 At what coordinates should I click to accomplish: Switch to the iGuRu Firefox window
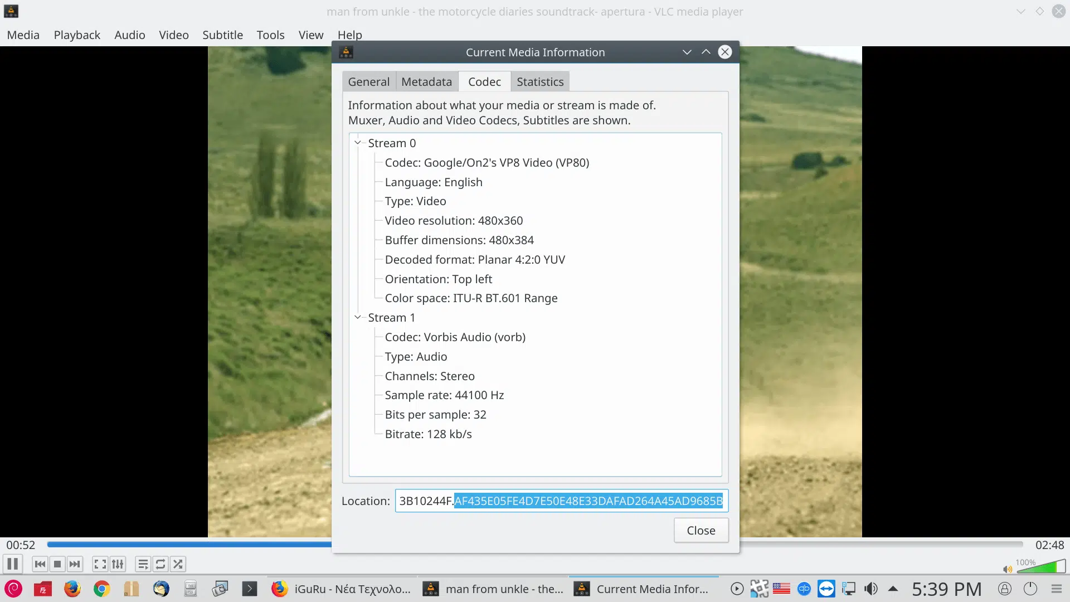click(x=342, y=589)
